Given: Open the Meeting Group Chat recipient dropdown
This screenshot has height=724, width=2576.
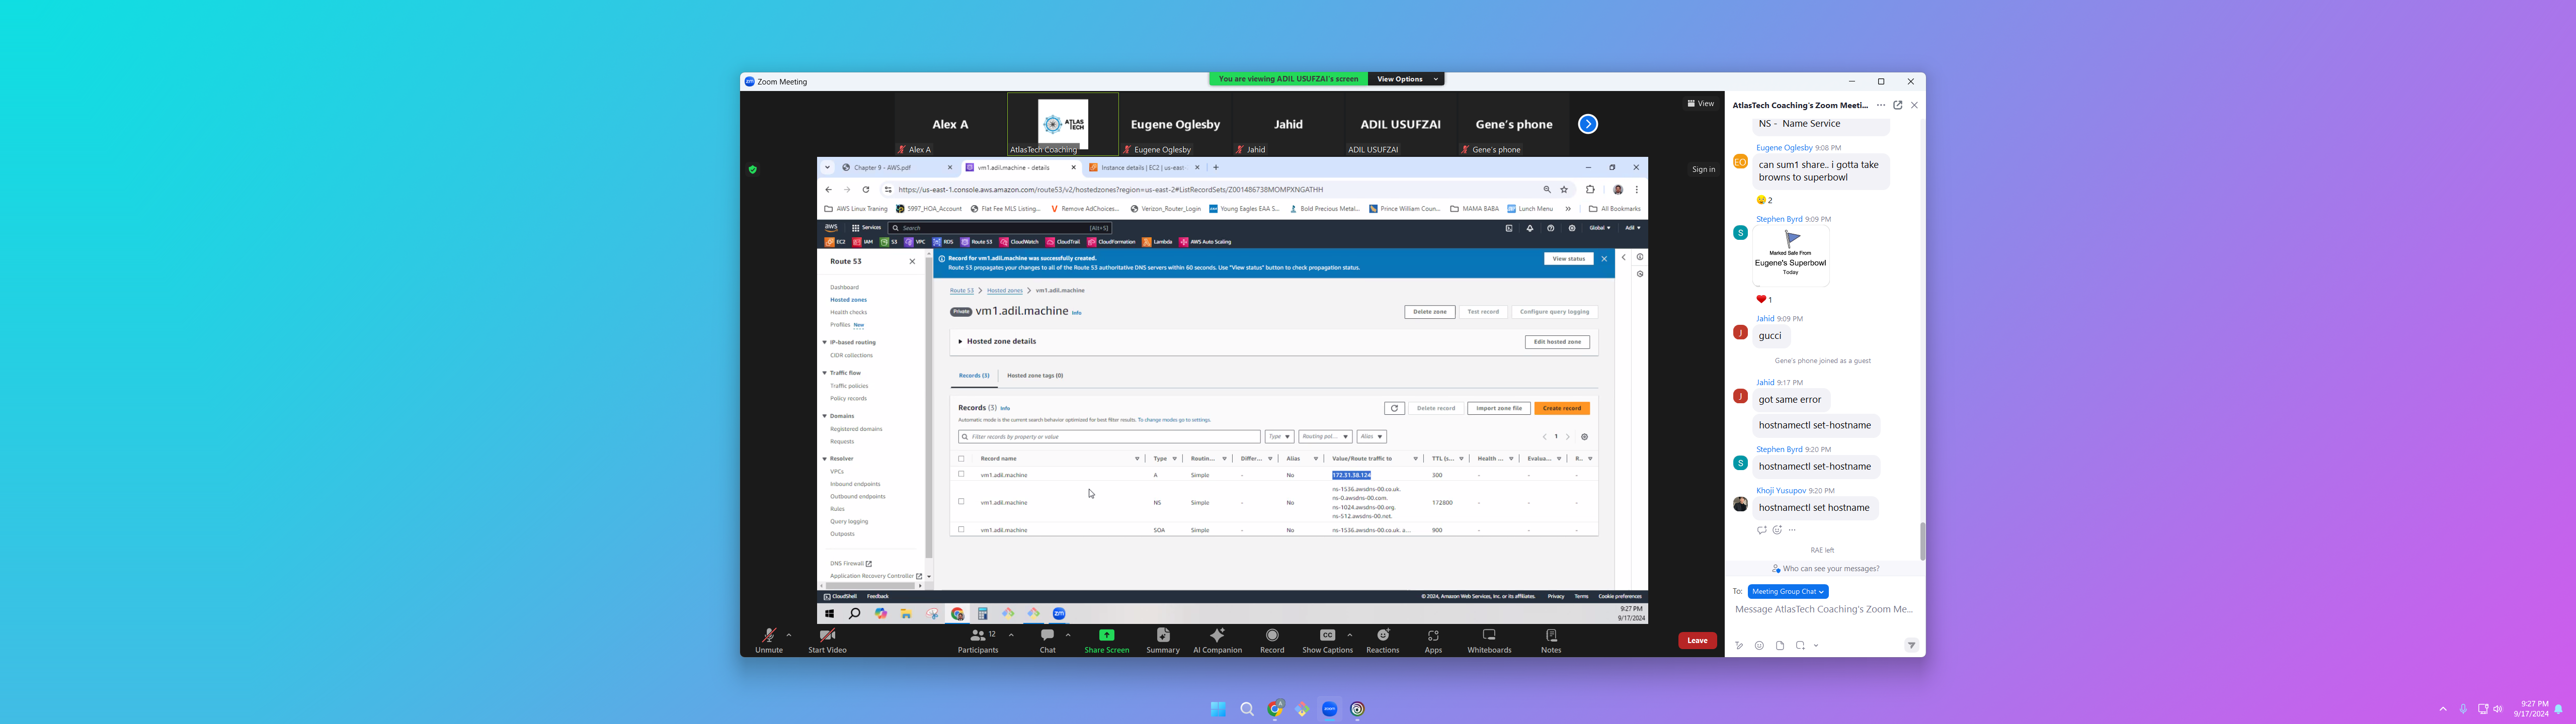Looking at the screenshot, I should 1788,592.
